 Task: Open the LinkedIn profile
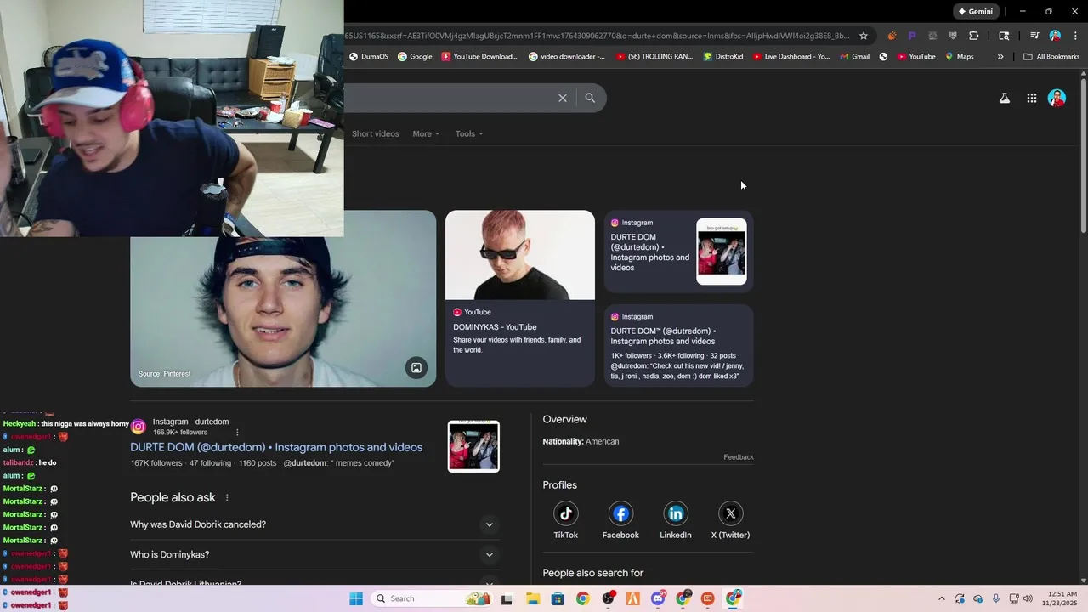[x=676, y=520]
